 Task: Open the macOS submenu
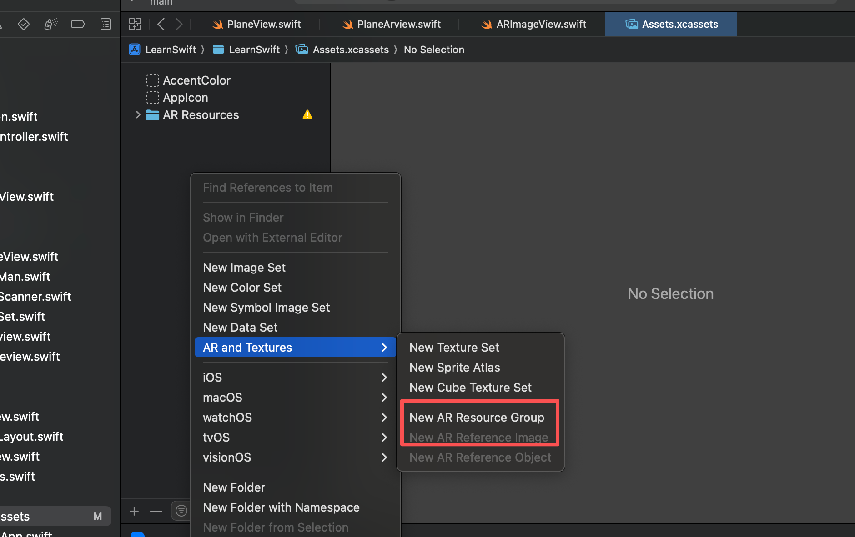click(295, 398)
